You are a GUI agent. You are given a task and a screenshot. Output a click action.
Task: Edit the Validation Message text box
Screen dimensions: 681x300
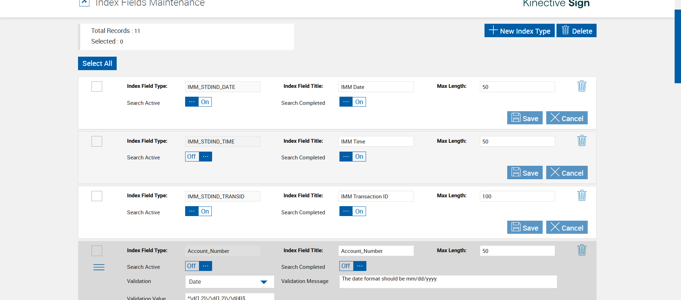point(448,282)
